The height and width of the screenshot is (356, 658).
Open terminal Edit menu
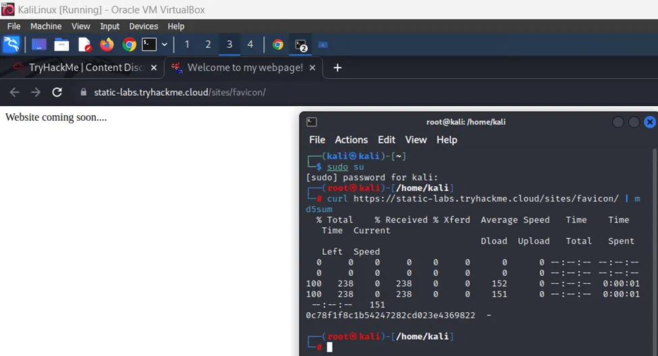(x=387, y=140)
